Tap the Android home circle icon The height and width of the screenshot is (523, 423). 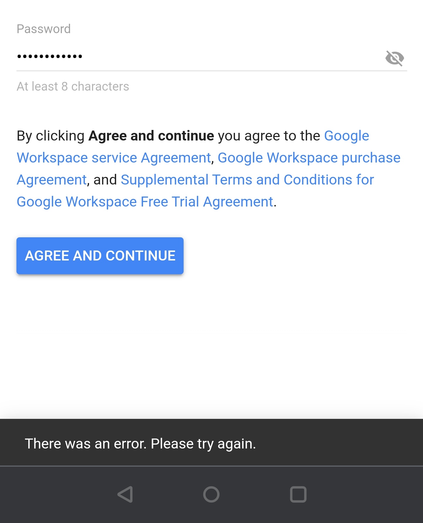(211, 494)
